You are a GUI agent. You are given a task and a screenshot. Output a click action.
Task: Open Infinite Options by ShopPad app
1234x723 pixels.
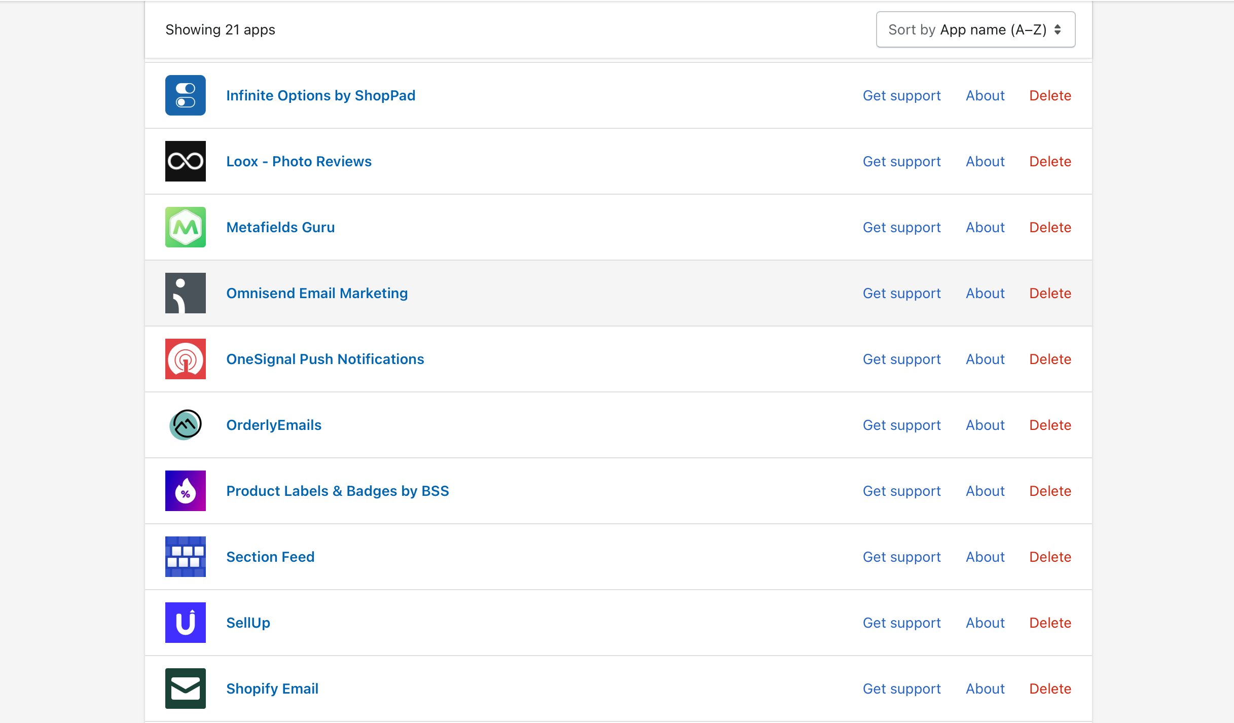321,95
